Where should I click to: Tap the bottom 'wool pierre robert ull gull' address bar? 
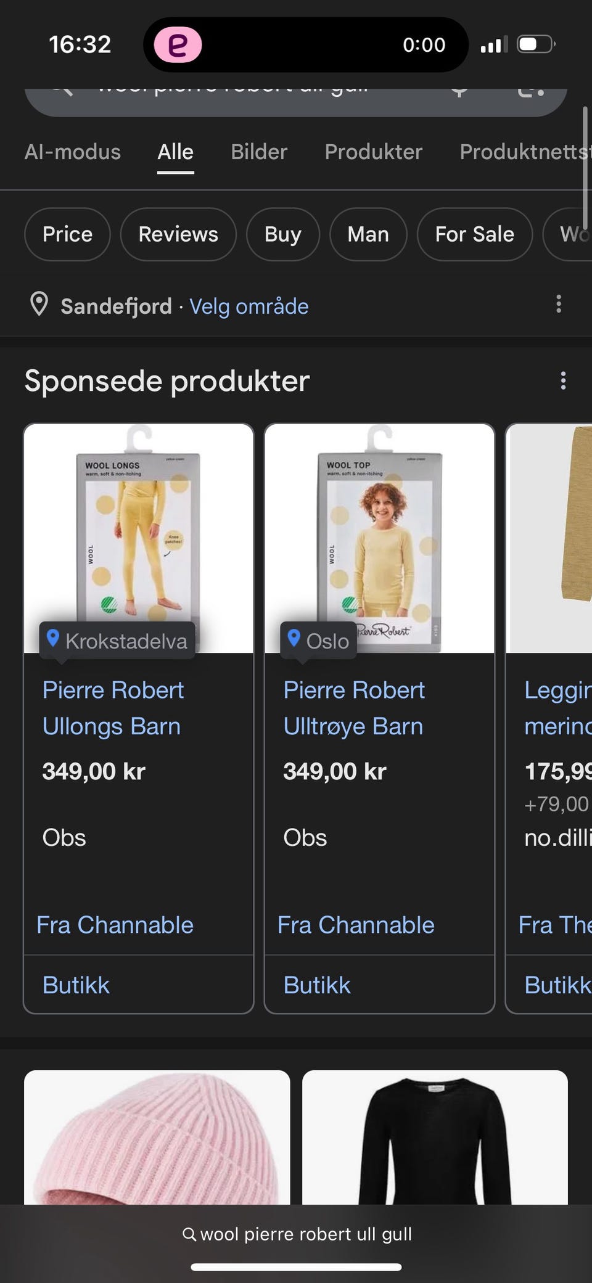coord(297,1234)
